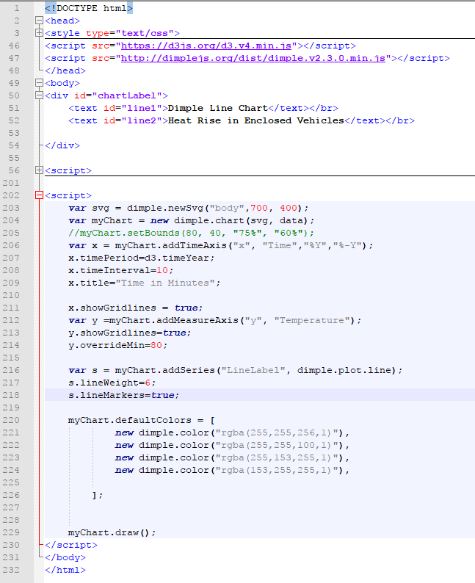Click the dimple.newSvg code line
This screenshot has height=583, width=475.
(189, 208)
